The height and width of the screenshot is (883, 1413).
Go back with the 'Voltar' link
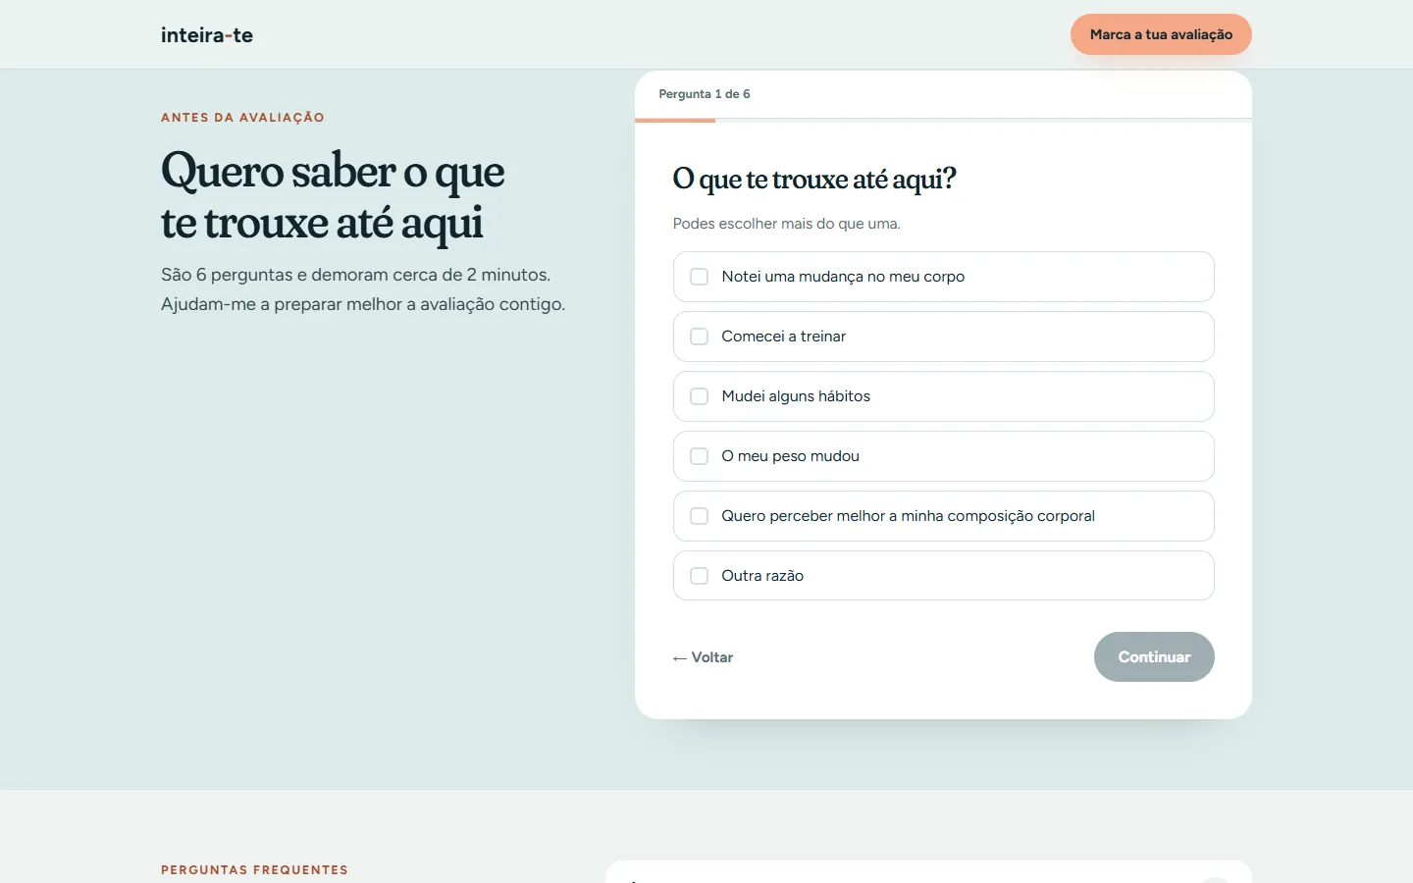pos(703,657)
